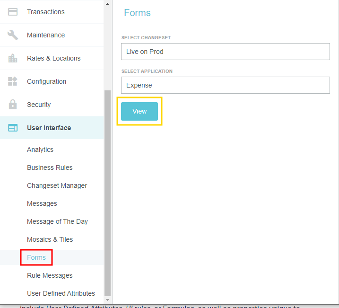Open Message of The Day
Viewport: 339px width, 308px height.
[57, 221]
